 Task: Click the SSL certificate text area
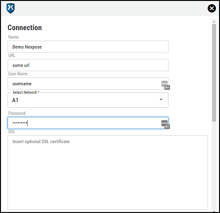(107, 172)
